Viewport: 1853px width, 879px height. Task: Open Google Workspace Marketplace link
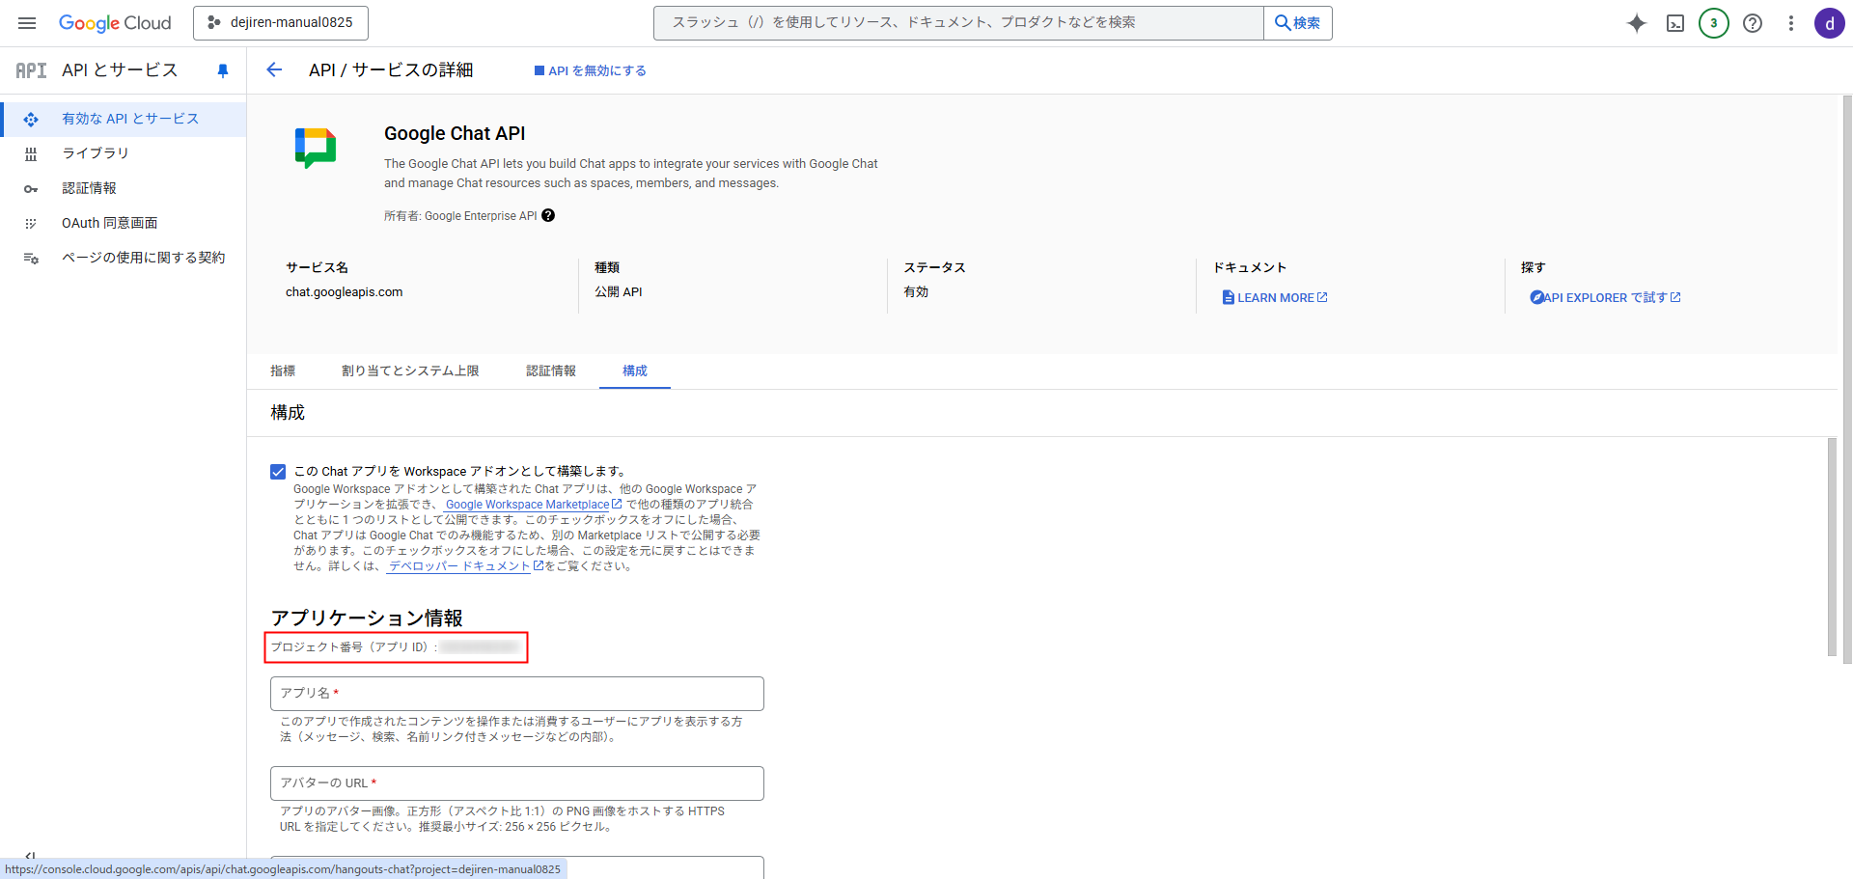(x=527, y=505)
